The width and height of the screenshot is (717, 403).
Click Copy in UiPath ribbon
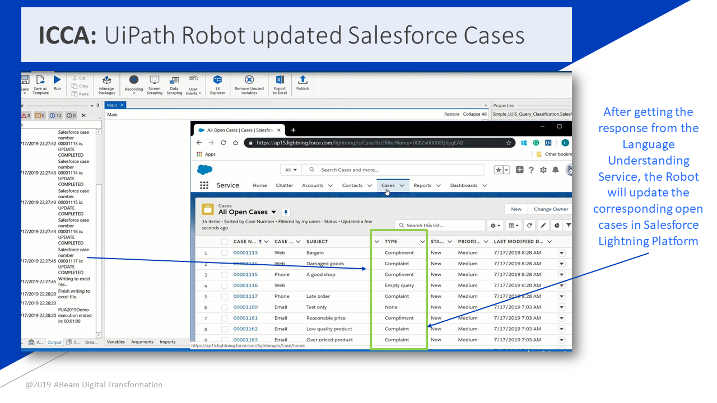click(x=80, y=86)
